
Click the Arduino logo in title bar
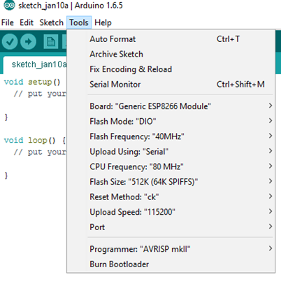[9, 5]
